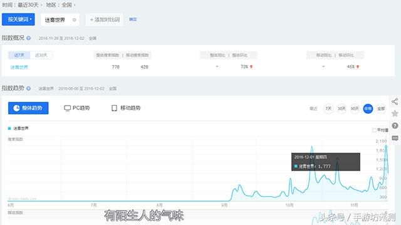Open the 按关键词 dropdown button
401x225 pixels.
(x=18, y=19)
